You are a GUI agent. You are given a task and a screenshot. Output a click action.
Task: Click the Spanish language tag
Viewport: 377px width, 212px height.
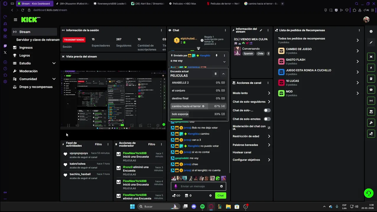pos(248,54)
